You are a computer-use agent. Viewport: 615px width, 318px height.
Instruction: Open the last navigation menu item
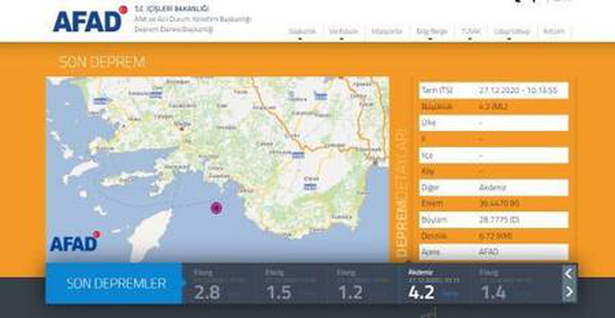[554, 32]
